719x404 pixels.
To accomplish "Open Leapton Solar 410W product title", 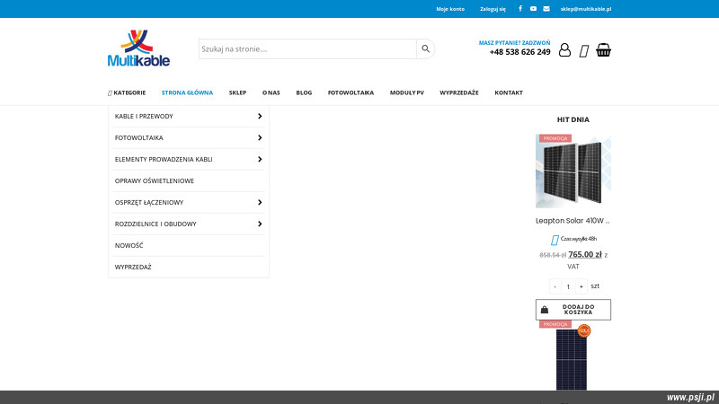I will tap(573, 221).
